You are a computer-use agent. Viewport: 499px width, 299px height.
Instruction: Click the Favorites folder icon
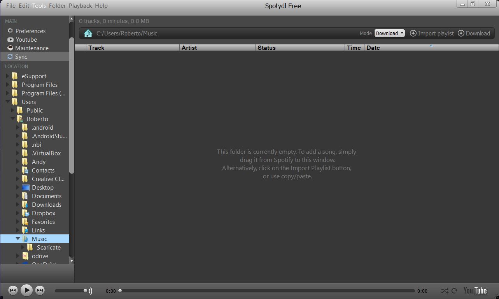pyautogui.click(x=26, y=222)
